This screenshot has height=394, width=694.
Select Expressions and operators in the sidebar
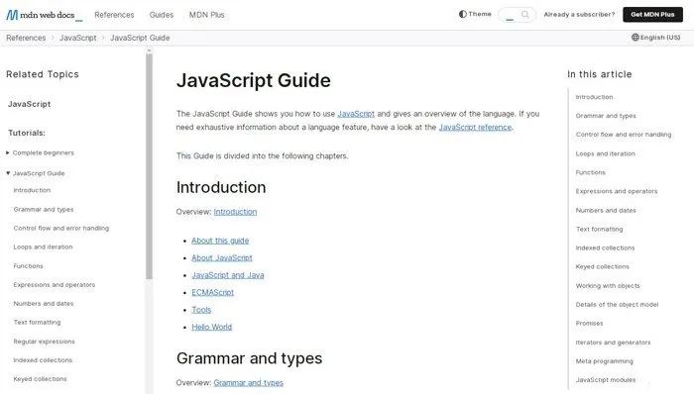54,285
